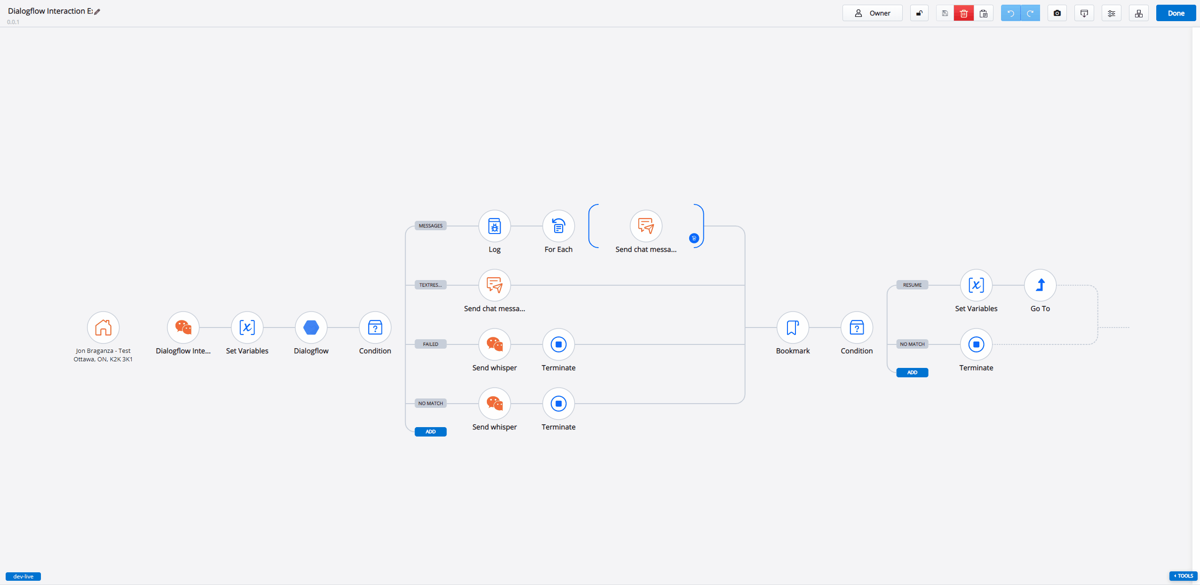Select the Condition node after Dialogflow
This screenshot has width=1200, height=585.
(x=375, y=328)
